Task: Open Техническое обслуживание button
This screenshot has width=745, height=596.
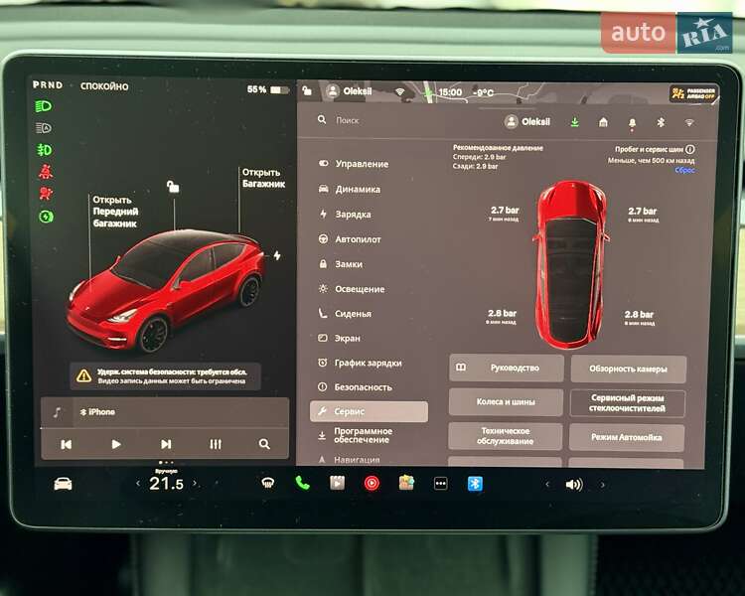Action: coord(505,436)
